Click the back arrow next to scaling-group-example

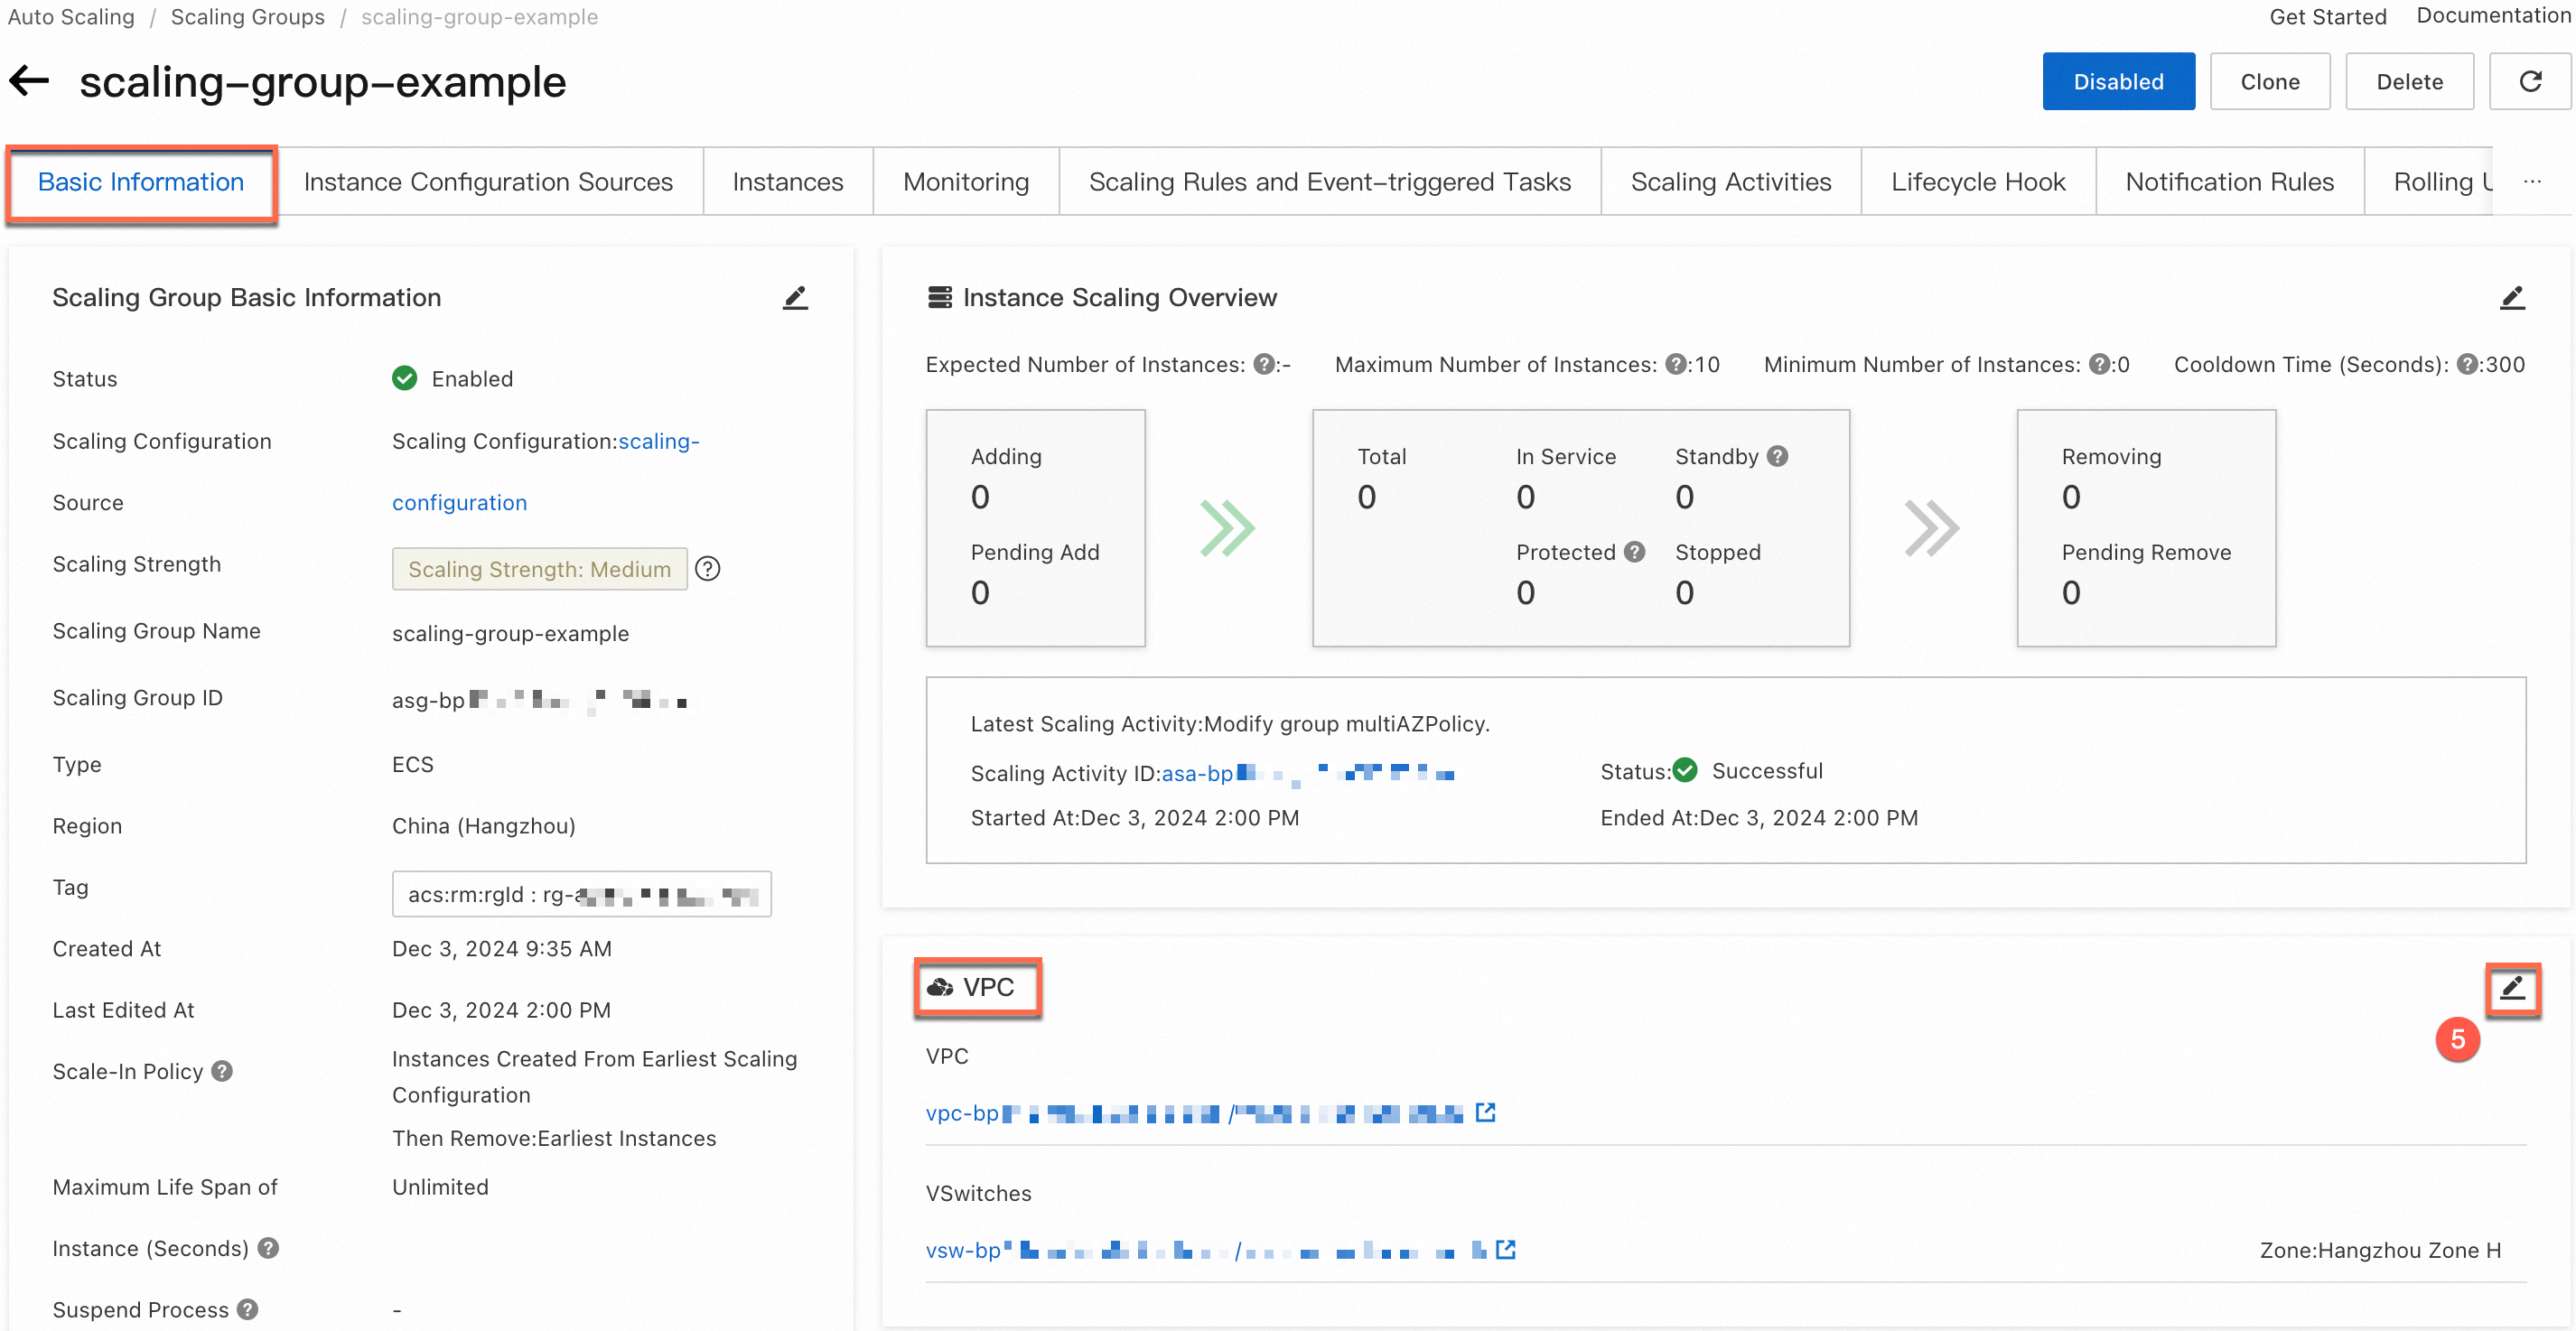29,81
